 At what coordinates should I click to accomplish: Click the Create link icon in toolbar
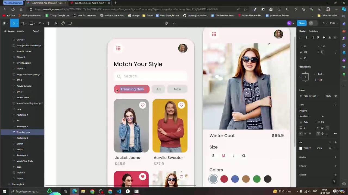click(x=174, y=23)
